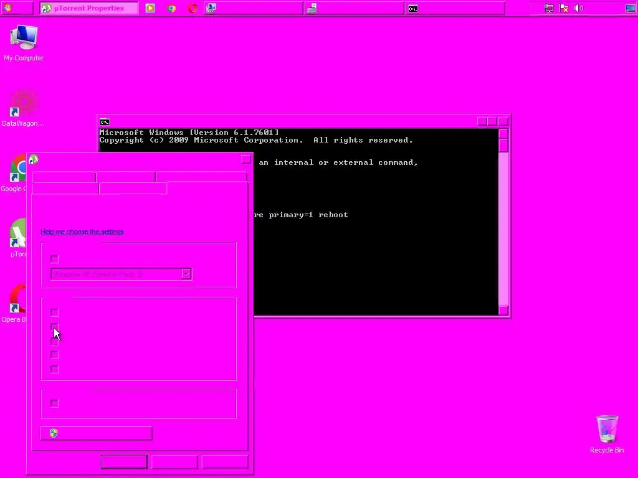Viewport: 638px width, 478px height.
Task: Select the middle tab in the upper tab row
Action: click(126, 177)
